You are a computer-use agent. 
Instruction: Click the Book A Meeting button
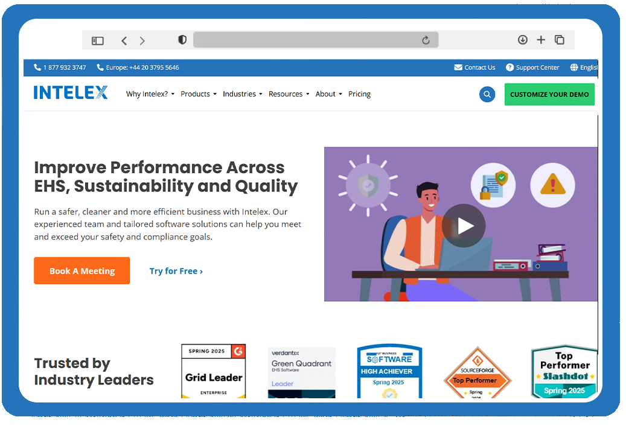click(81, 271)
